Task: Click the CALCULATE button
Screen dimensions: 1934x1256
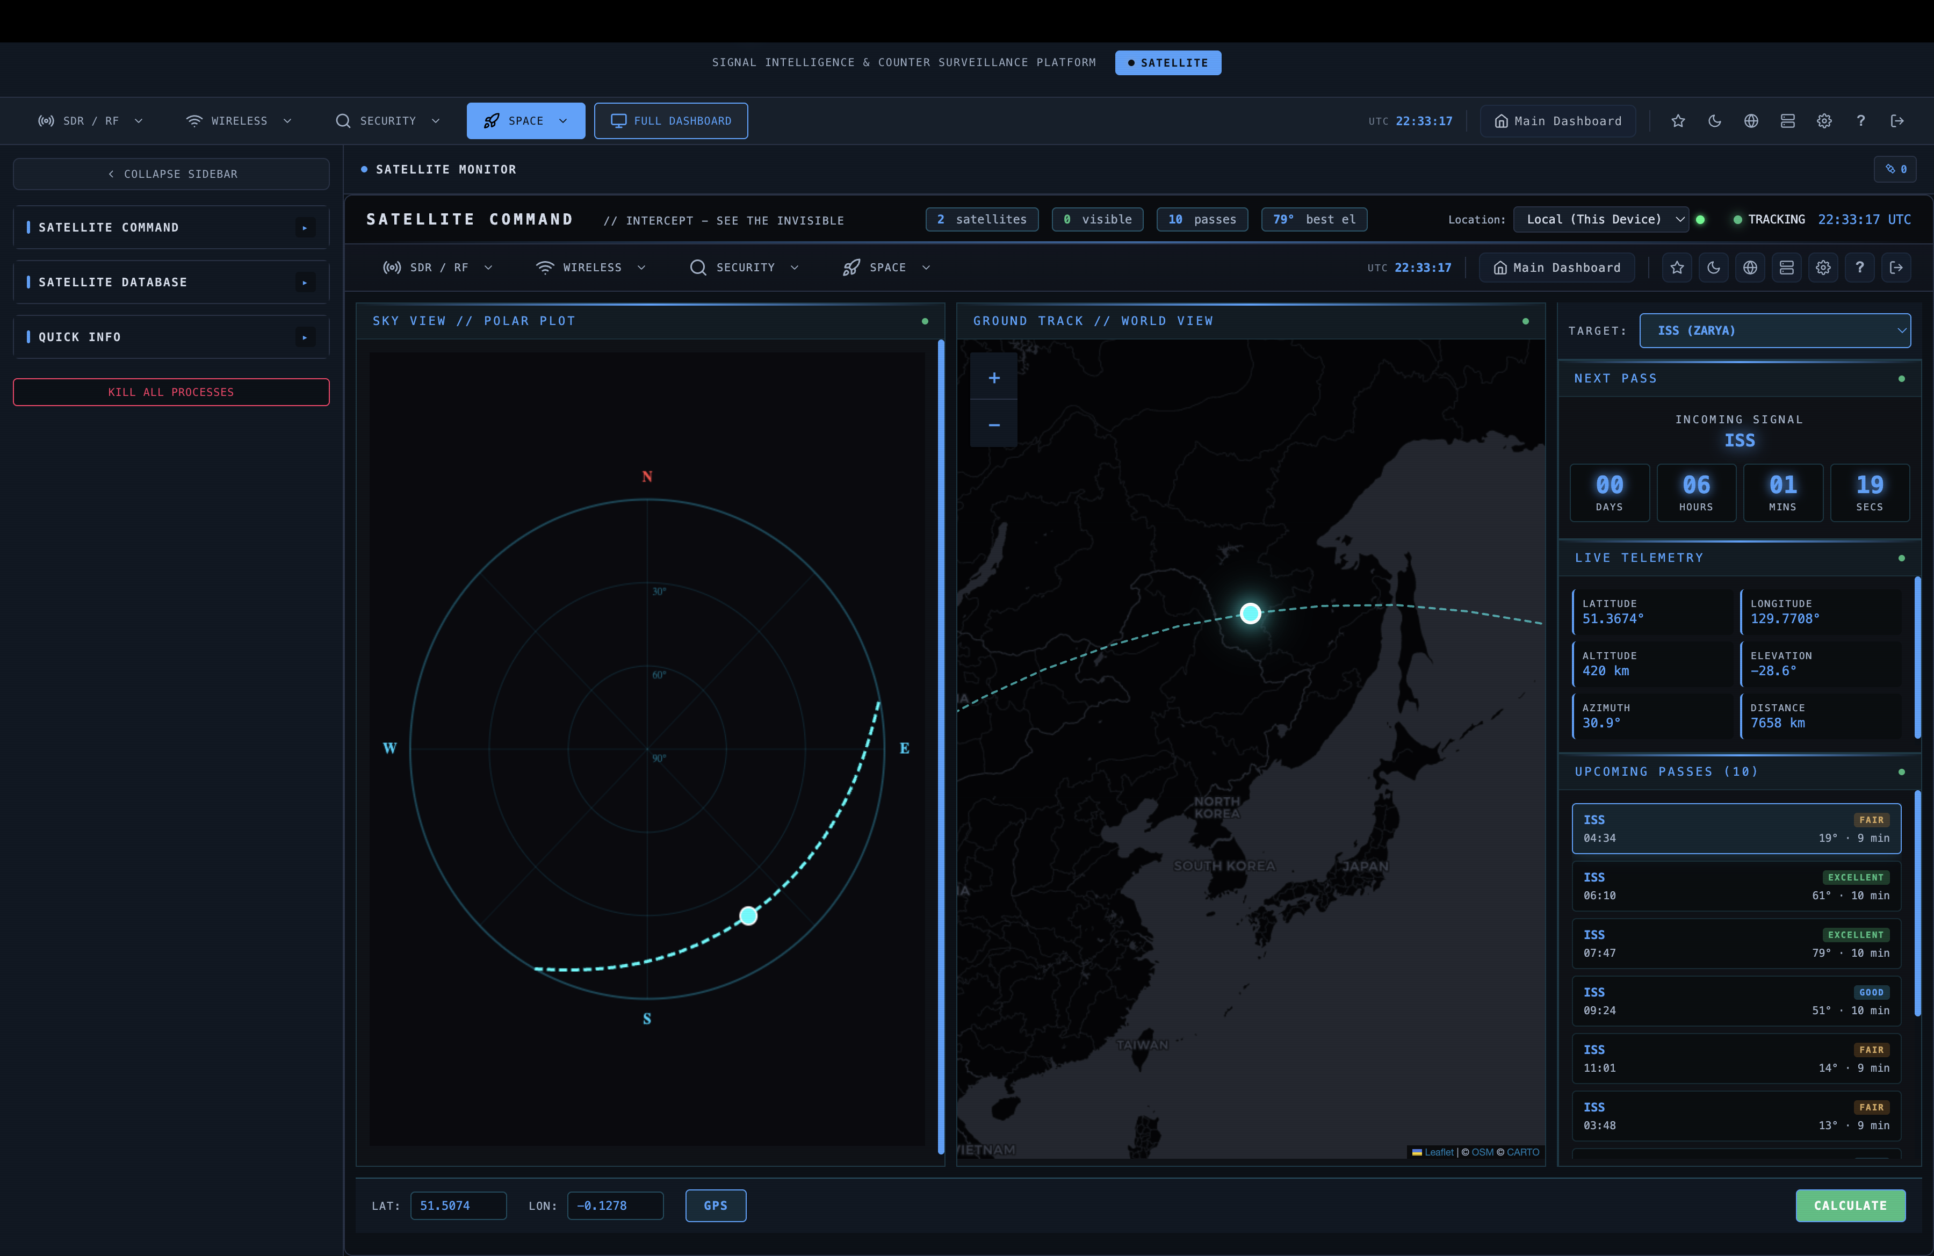Action: [x=1850, y=1206]
